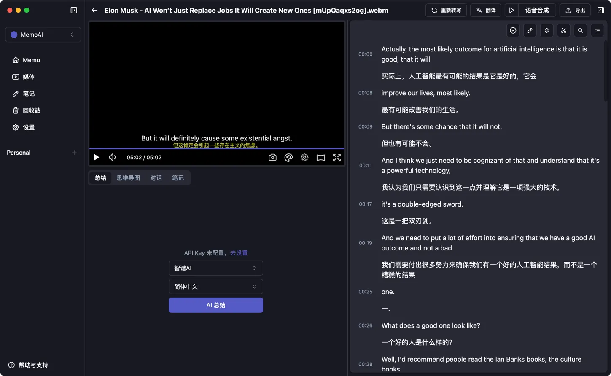Image resolution: width=611 pixels, height=376 pixels.
Task: Select line "improve our lives, most likely."
Action: (x=426, y=93)
